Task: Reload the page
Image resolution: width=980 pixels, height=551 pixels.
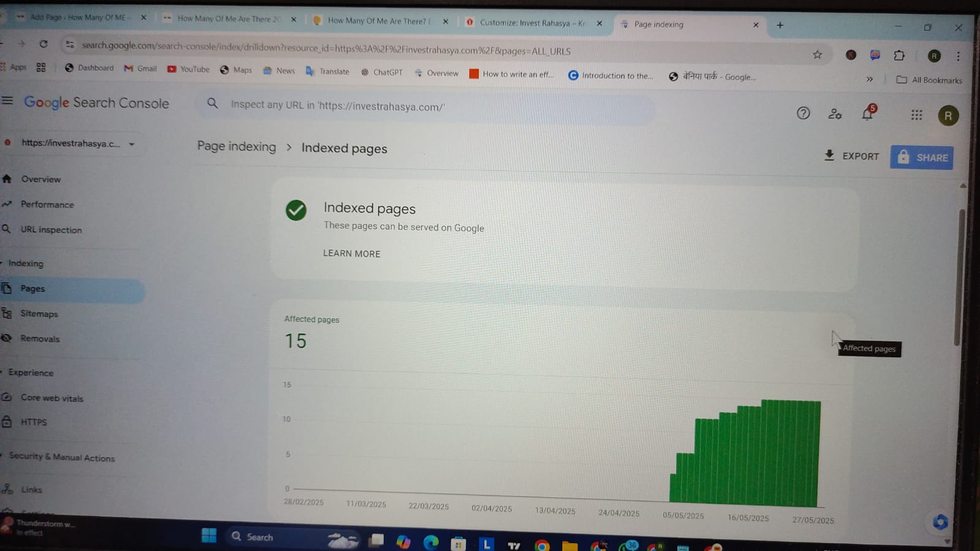Action: coord(44,44)
